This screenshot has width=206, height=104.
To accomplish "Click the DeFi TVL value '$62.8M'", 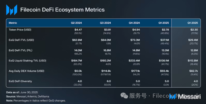I will 77,40.
